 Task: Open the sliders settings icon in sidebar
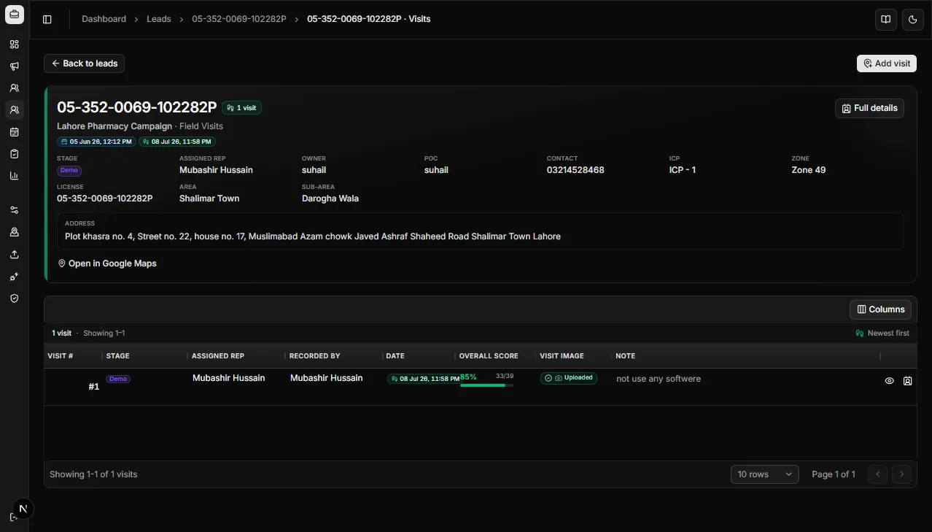click(14, 210)
